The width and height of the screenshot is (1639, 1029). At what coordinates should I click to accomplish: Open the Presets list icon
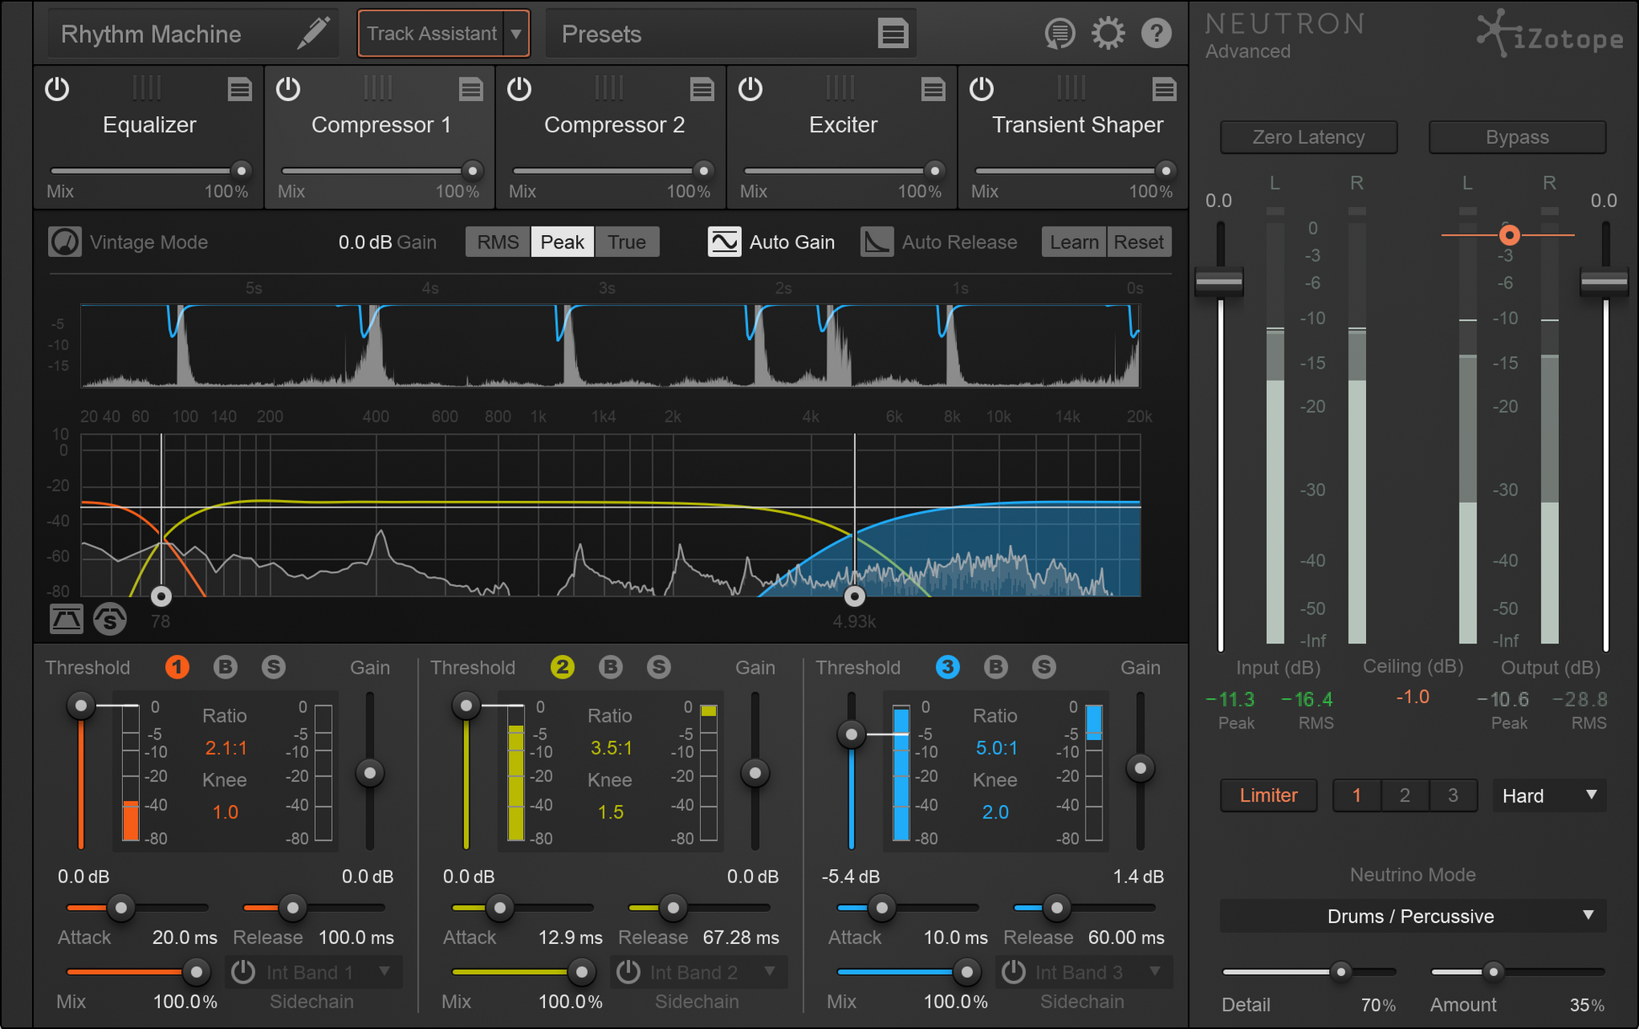pyautogui.click(x=892, y=34)
